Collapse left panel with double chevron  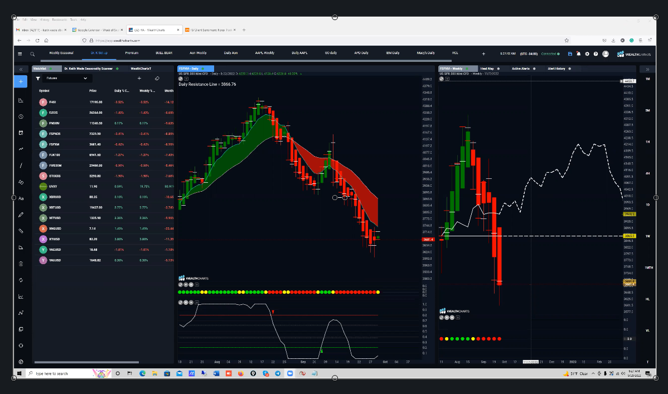point(21,69)
